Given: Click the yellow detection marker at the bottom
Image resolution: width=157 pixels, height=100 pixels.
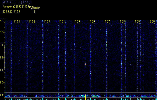Looking at the screenshot, I should click(x=86, y=97).
